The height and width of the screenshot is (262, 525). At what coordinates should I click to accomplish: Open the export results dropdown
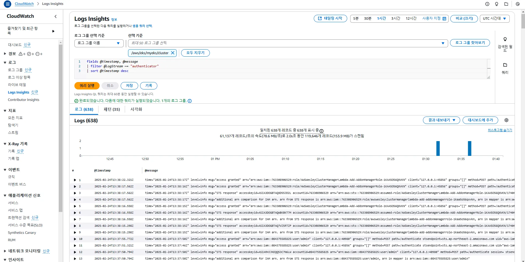click(x=442, y=120)
